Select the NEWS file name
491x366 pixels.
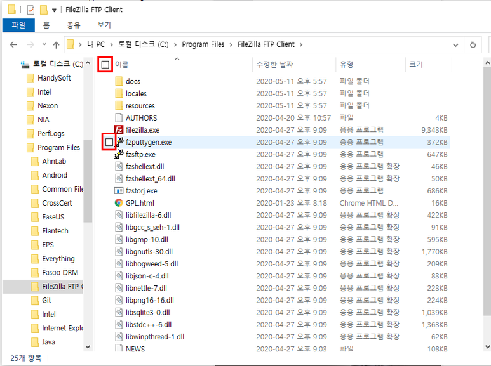click(135, 349)
